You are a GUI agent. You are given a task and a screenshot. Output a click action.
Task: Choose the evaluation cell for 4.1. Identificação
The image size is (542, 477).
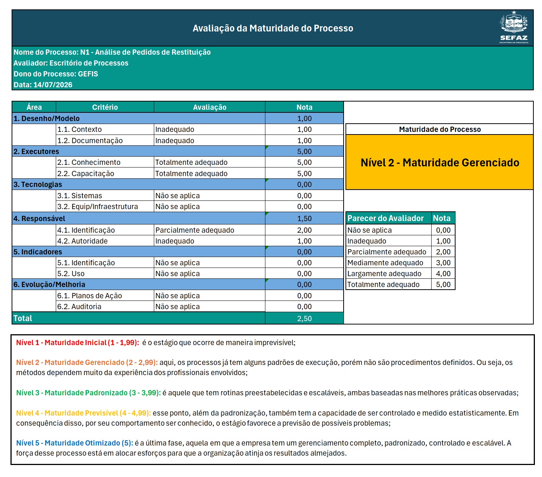coord(209,230)
